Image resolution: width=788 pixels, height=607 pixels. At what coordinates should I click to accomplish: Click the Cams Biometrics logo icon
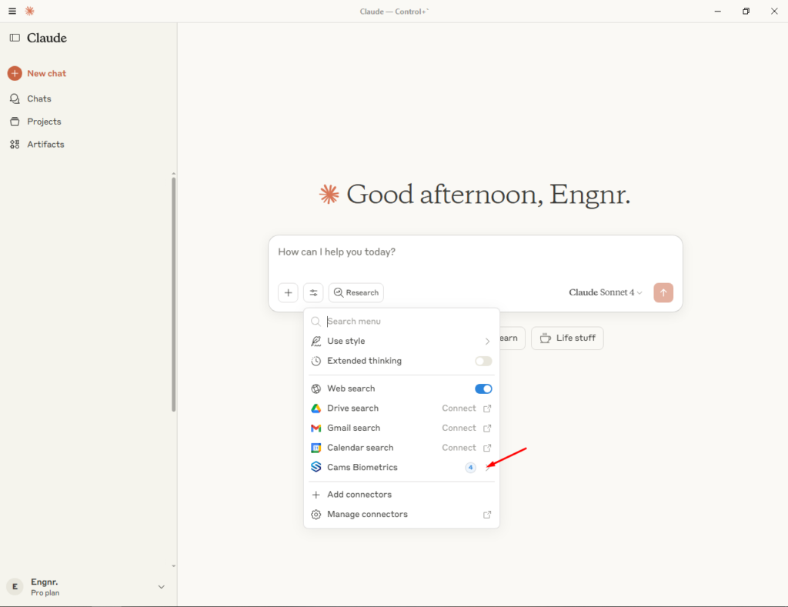(316, 467)
